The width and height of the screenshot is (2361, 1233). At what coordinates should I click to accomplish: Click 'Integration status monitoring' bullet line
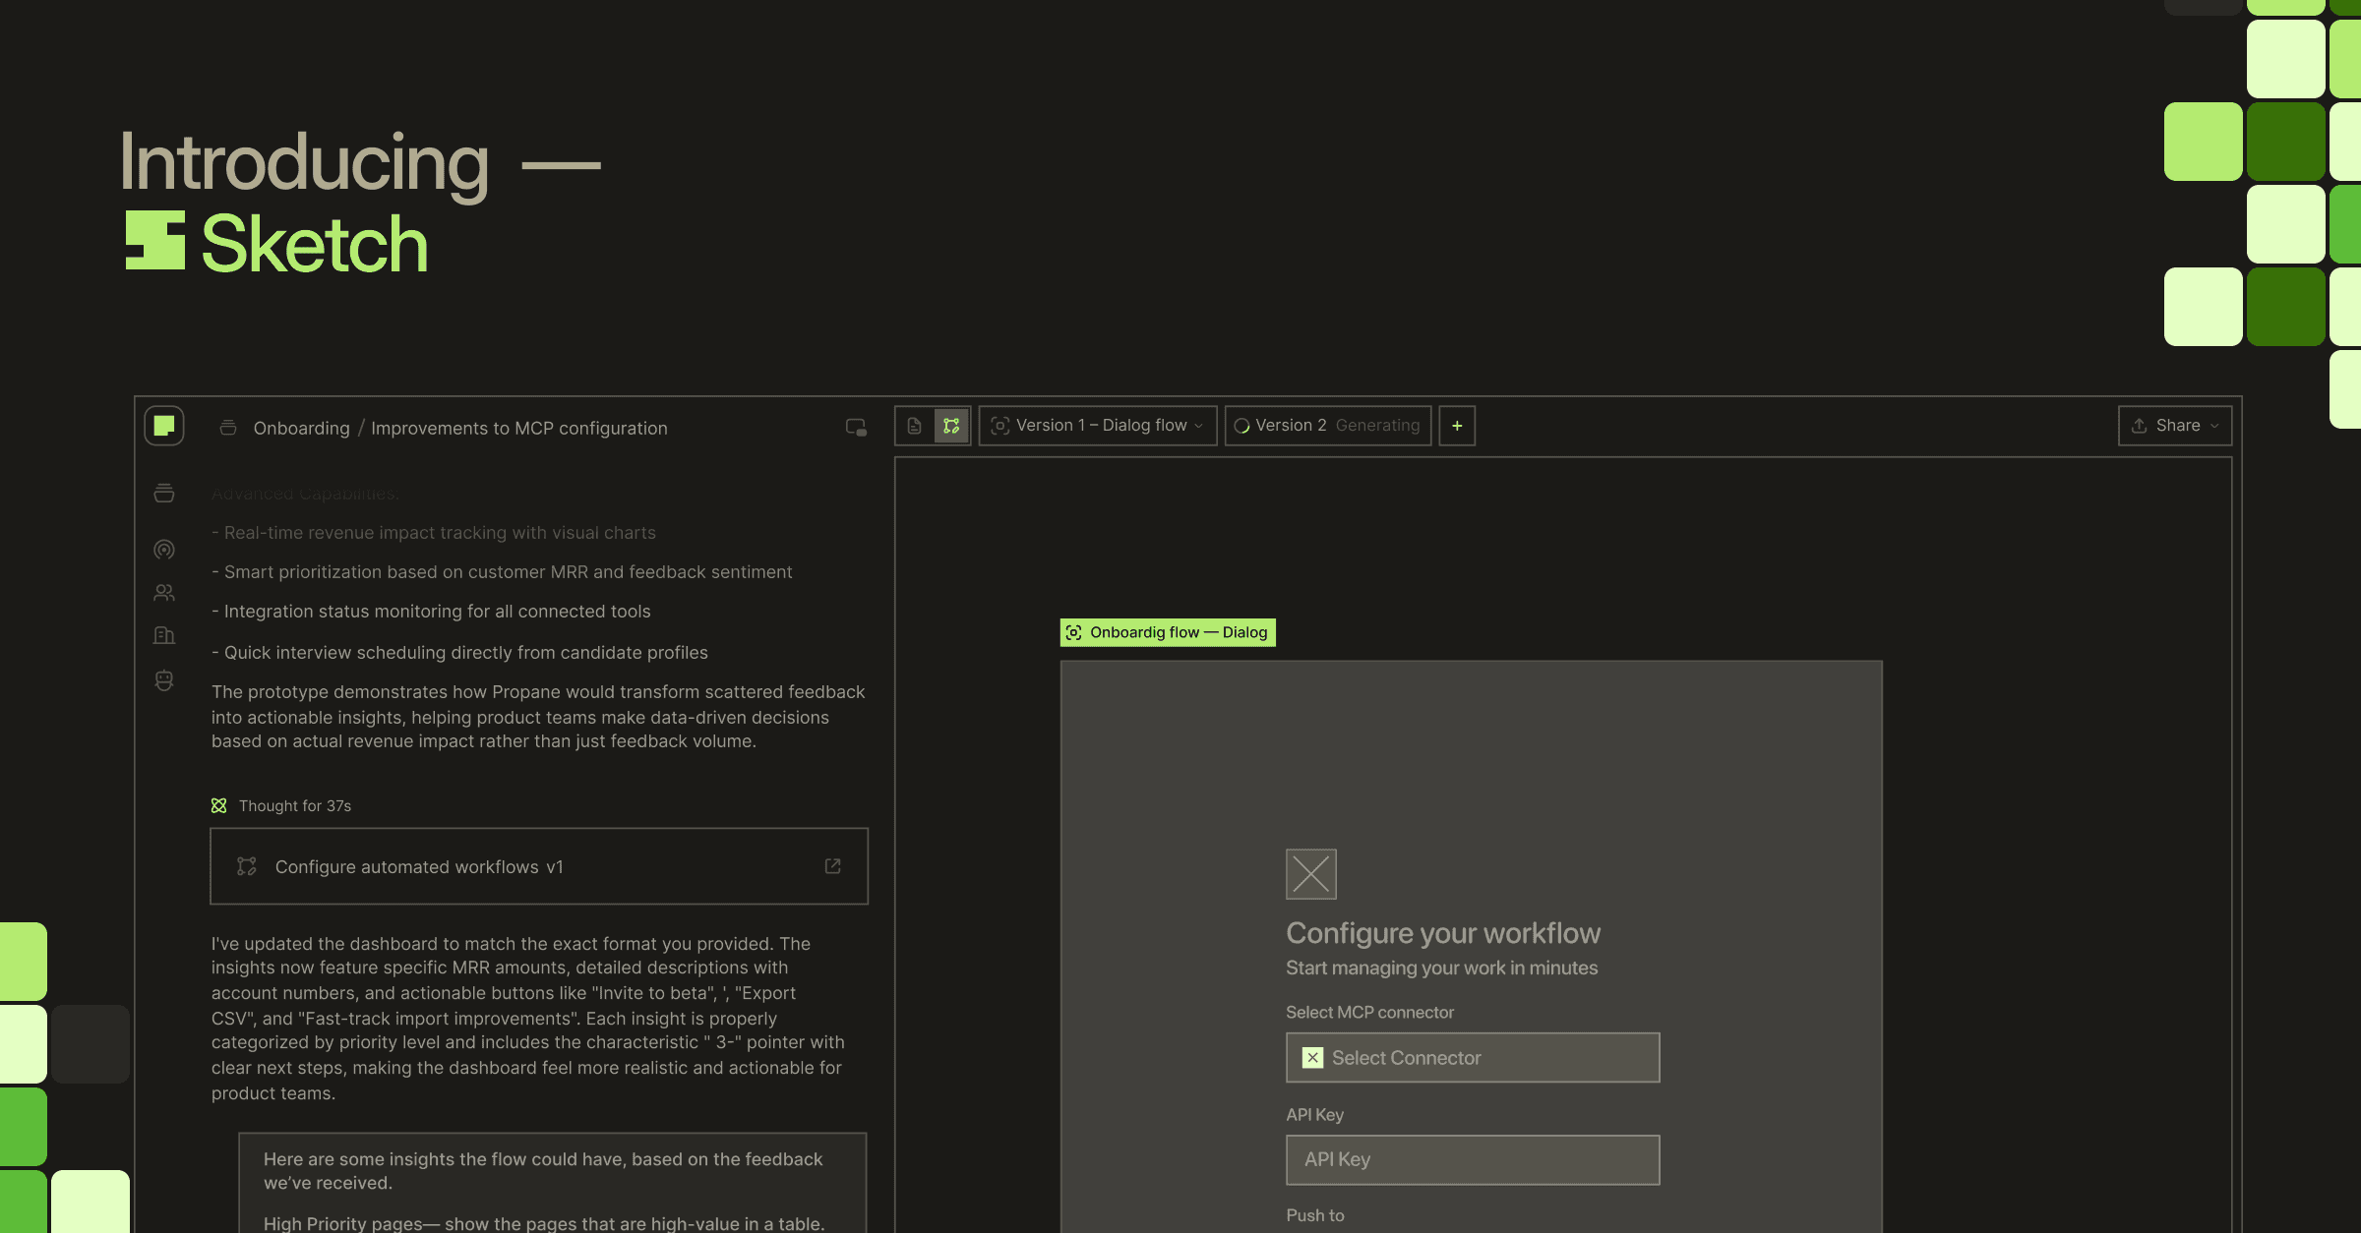coord(431,612)
